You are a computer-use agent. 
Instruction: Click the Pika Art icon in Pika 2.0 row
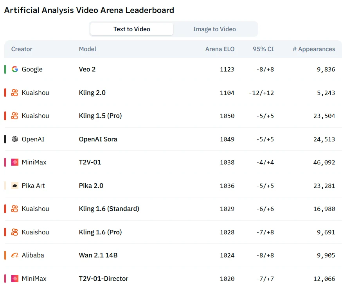pos(15,186)
